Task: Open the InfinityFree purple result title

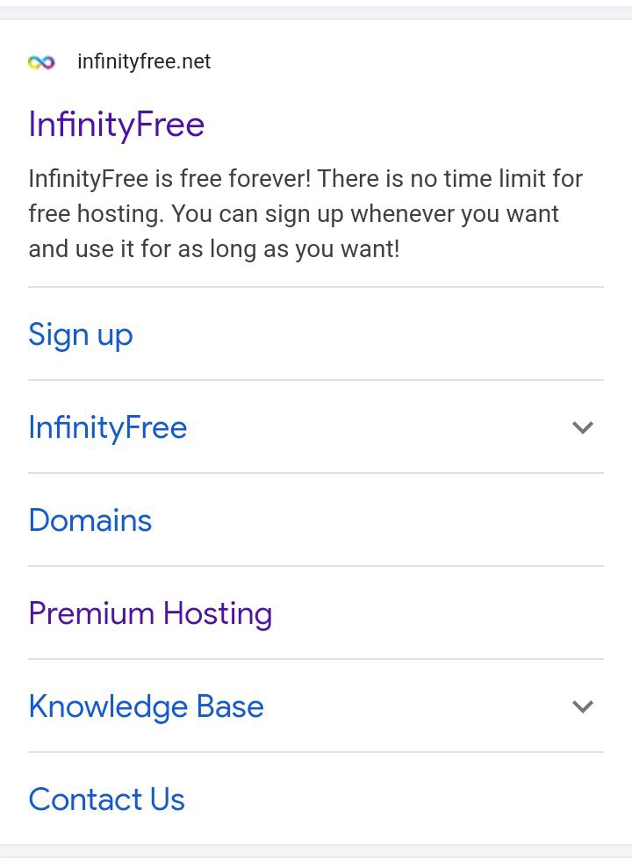Action: 116,124
